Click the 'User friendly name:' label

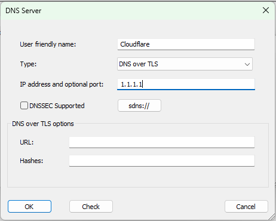(48, 44)
